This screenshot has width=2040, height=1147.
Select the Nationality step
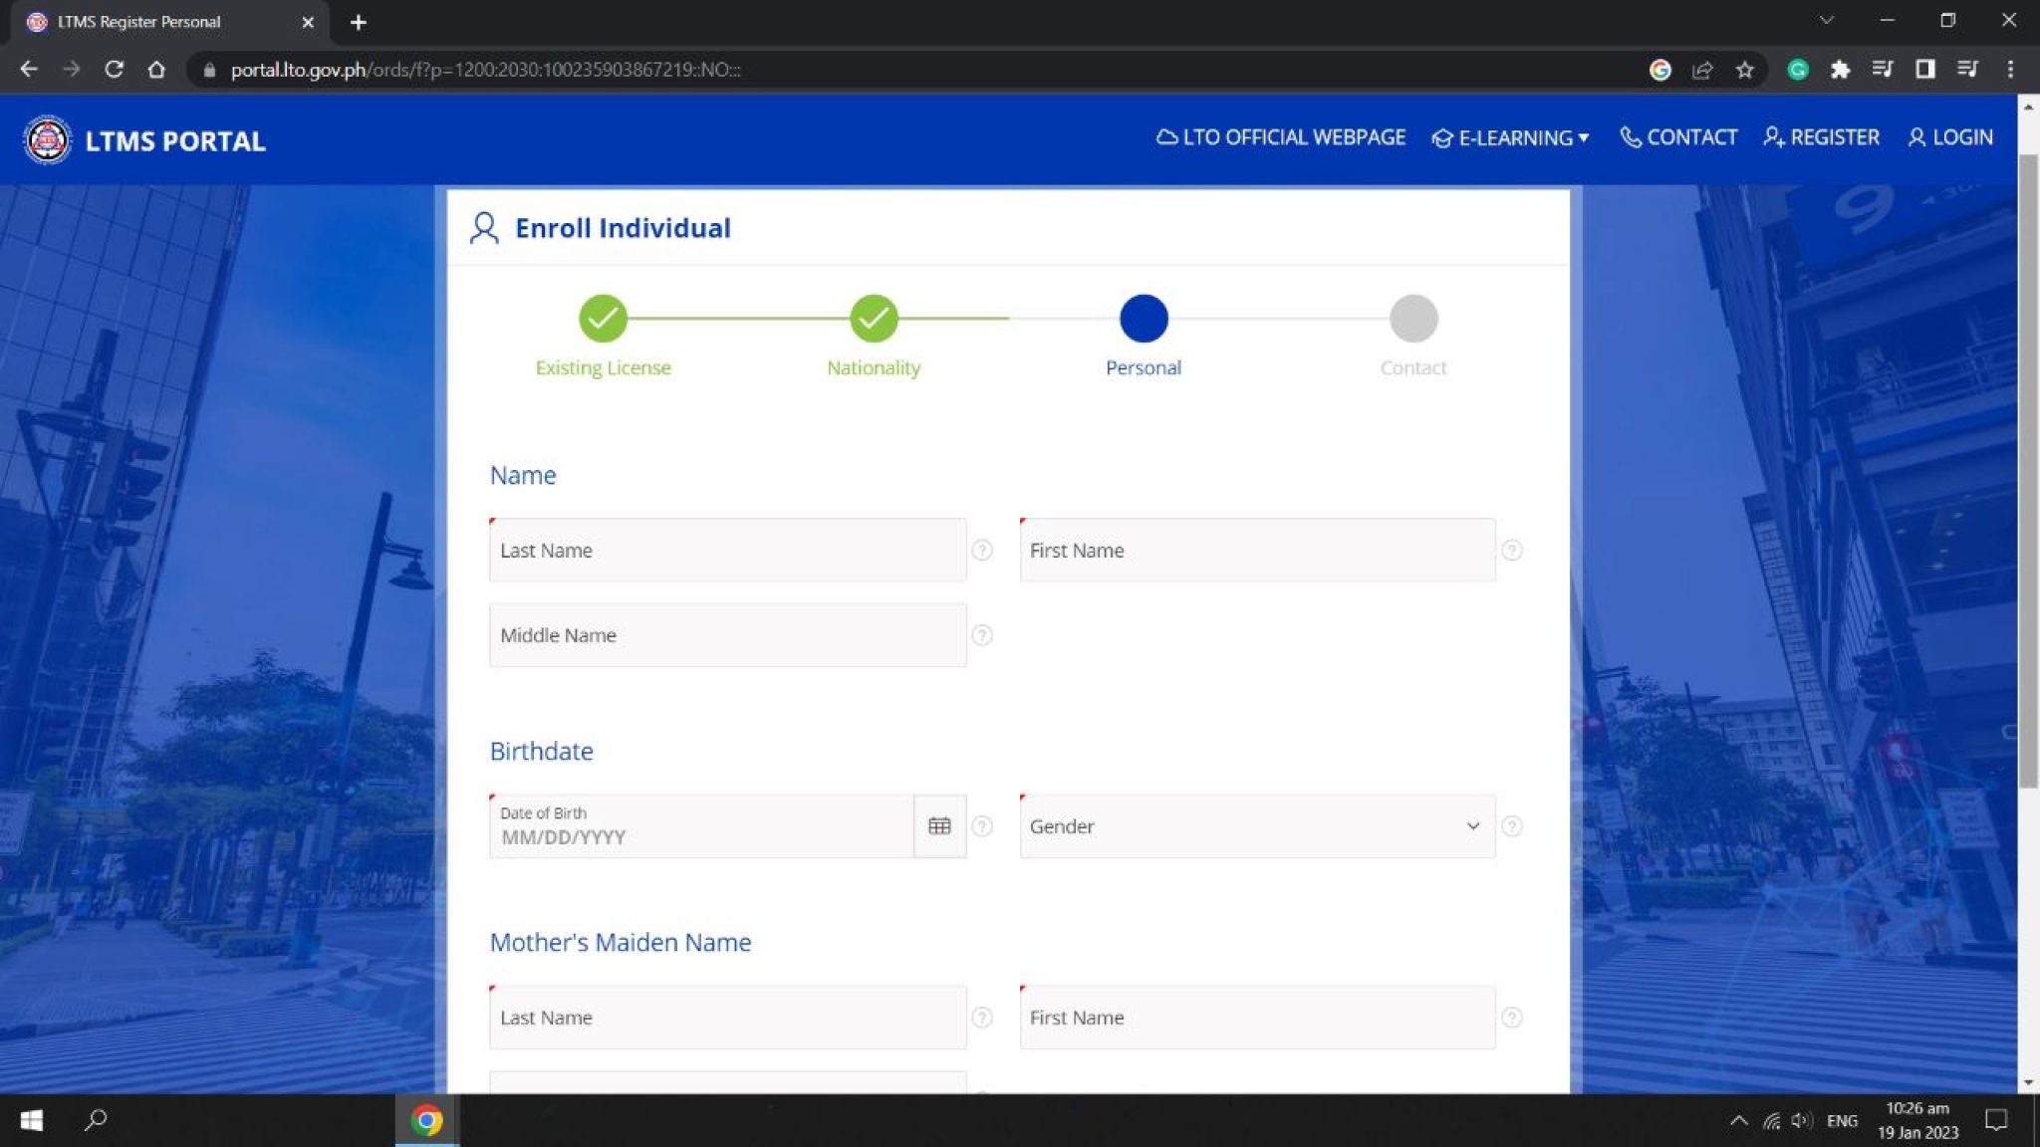coord(874,319)
